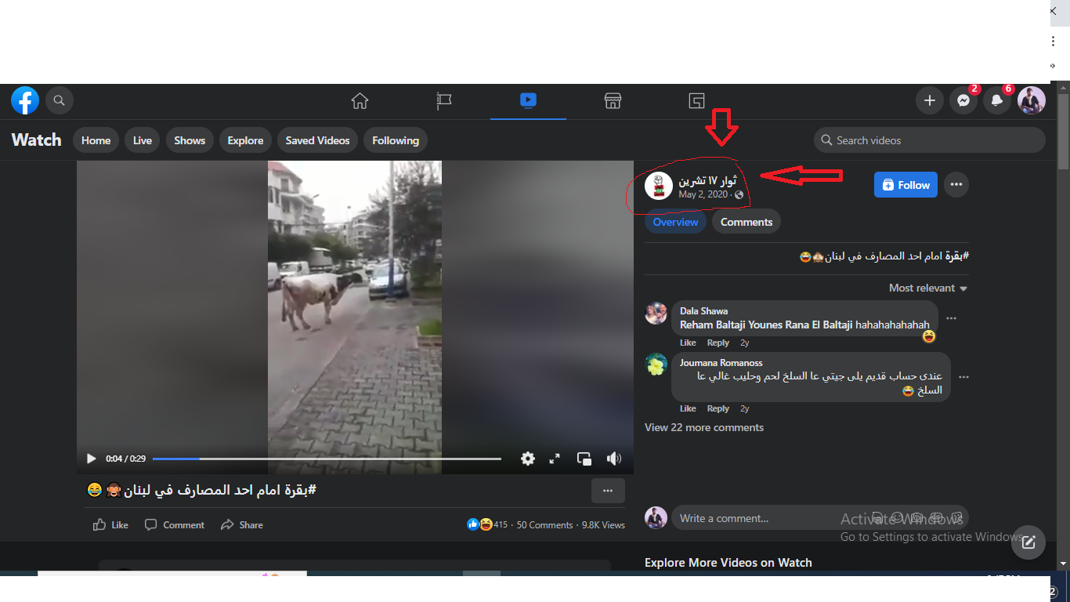Open the Explore tab

click(x=245, y=140)
